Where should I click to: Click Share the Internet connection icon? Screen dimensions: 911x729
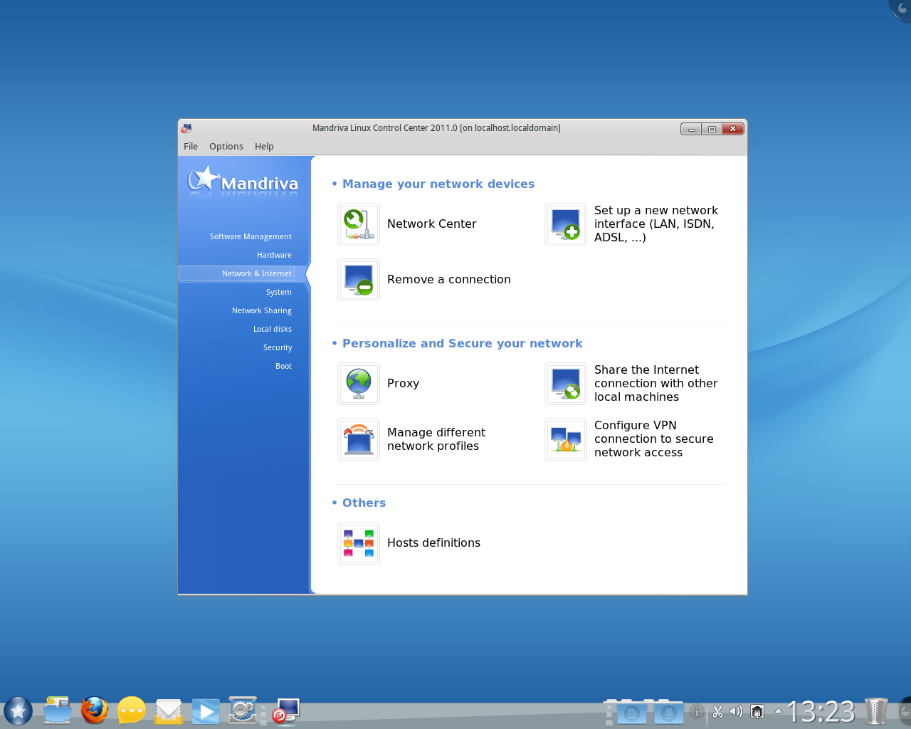click(566, 384)
